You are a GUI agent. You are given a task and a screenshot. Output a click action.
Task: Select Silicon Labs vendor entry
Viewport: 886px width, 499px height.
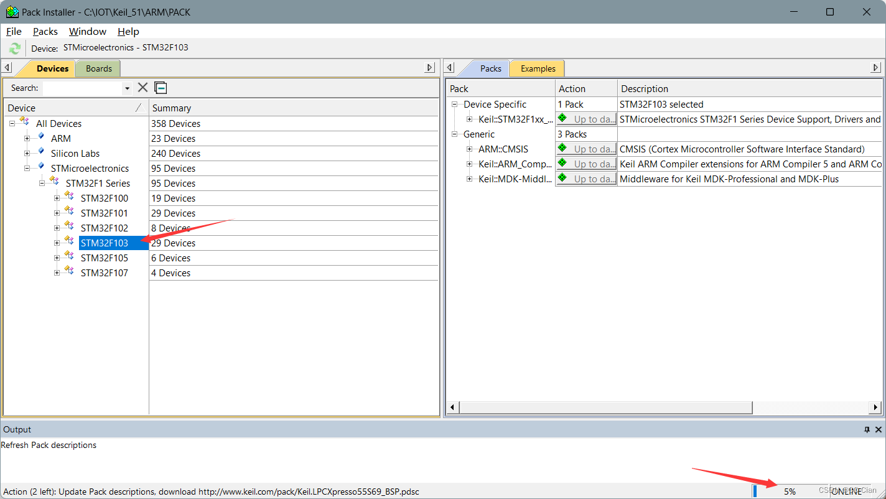75,154
